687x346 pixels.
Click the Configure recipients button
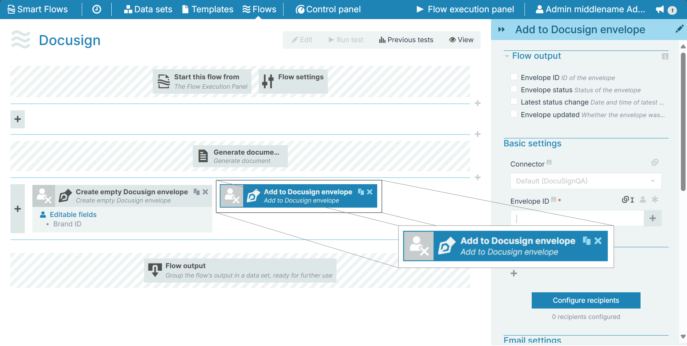586,300
